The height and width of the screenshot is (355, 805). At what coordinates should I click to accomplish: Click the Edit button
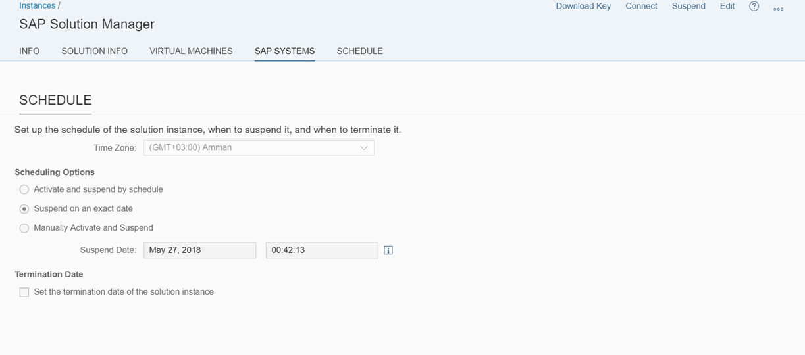coord(727,6)
